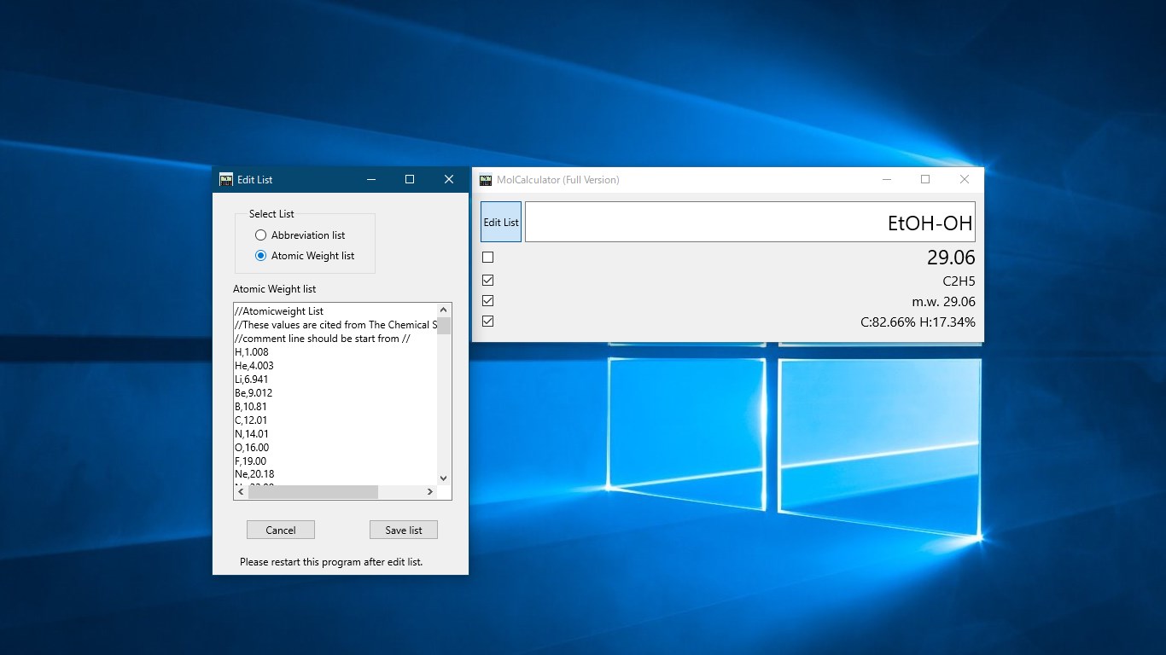Image resolution: width=1166 pixels, height=655 pixels.
Task: Click the line O,16.00 in the list
Action: 252,448
